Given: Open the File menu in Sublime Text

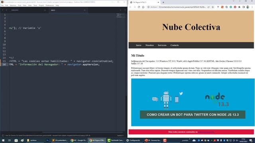Looking at the screenshot, I should coord(2,5).
